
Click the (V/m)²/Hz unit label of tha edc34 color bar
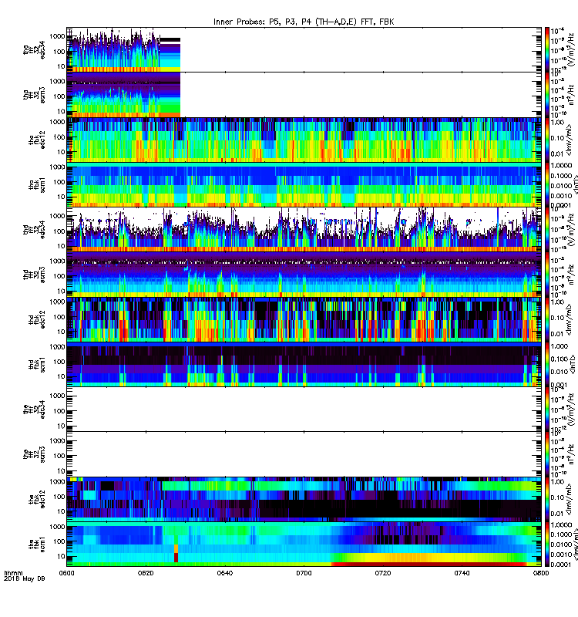pyautogui.click(x=571, y=51)
